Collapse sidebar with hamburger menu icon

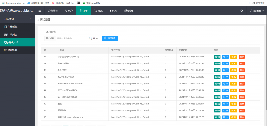tap(40, 11)
